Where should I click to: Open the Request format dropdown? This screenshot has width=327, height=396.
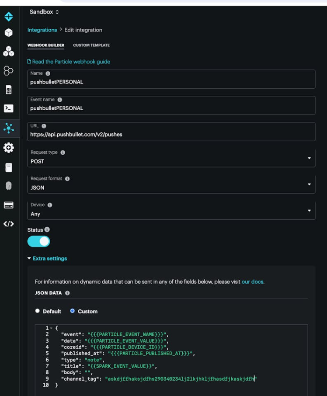tap(171, 184)
